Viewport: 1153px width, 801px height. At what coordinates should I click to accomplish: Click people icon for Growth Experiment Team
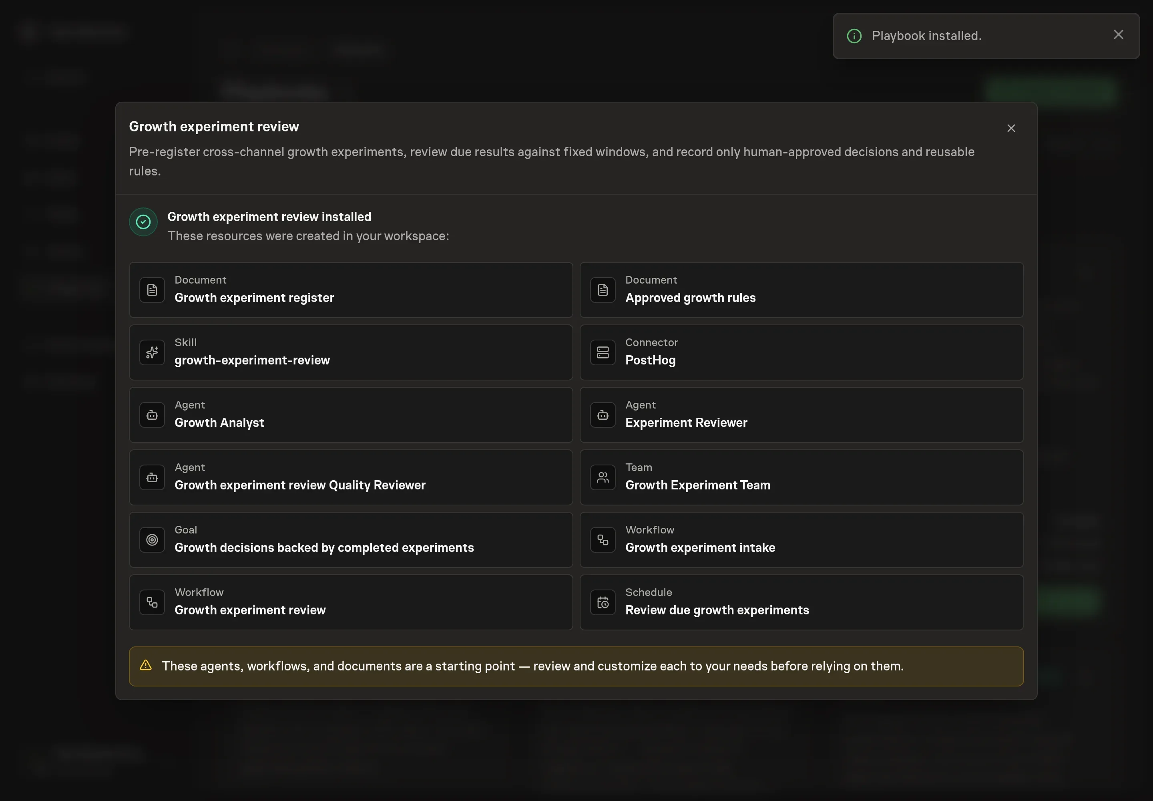click(x=603, y=477)
